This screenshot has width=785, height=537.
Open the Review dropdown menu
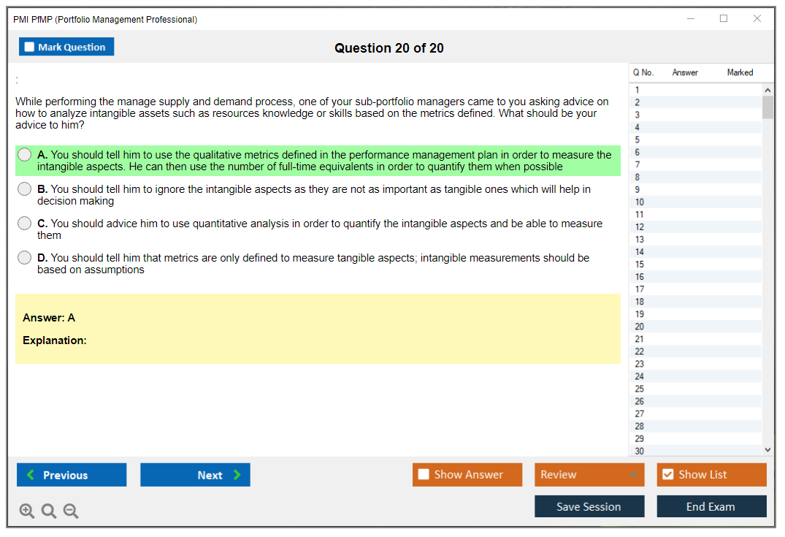(589, 475)
